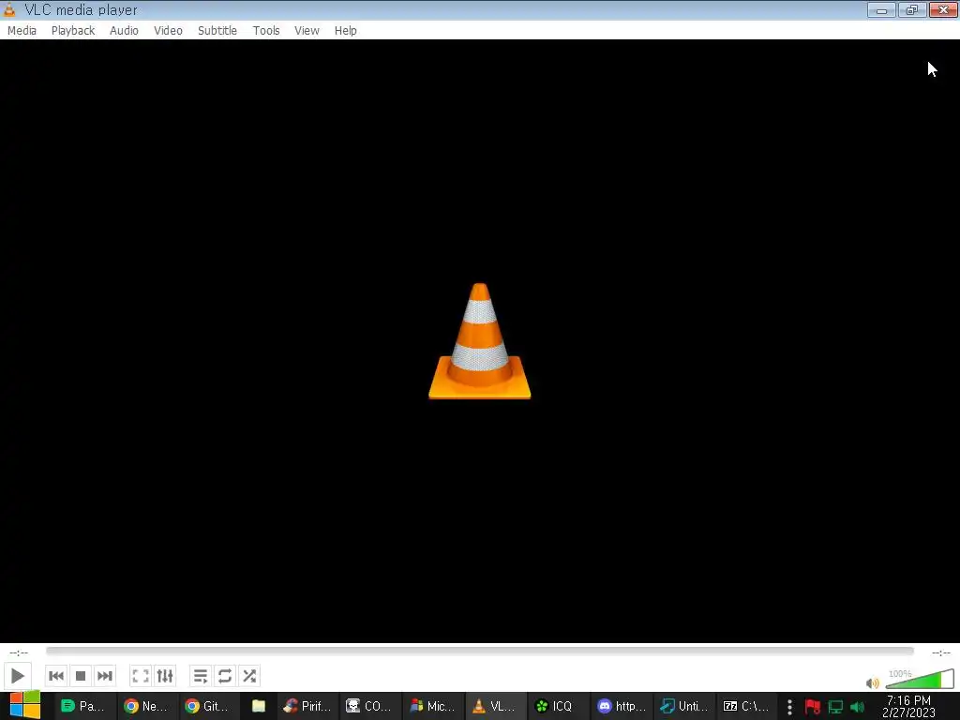Switch to Chrome Ne... taskbar window
Screen dimensions: 960x720
click(x=145, y=707)
